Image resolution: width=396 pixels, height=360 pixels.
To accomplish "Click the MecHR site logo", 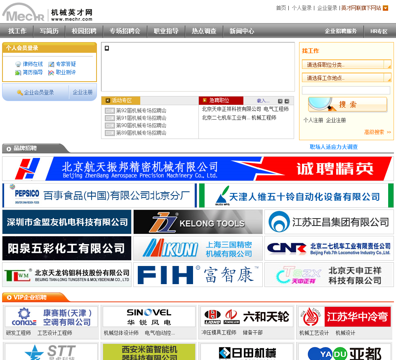I will pyautogui.click(x=47, y=12).
